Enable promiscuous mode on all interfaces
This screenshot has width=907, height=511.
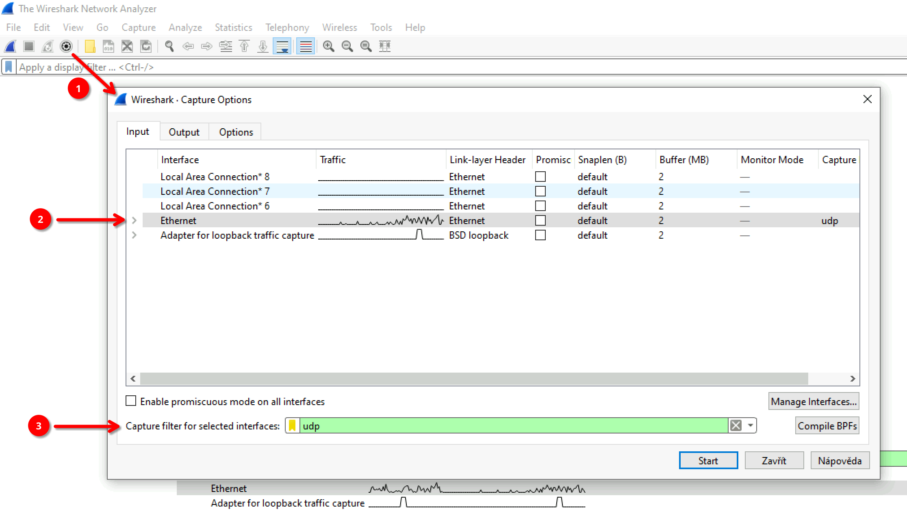(x=131, y=401)
